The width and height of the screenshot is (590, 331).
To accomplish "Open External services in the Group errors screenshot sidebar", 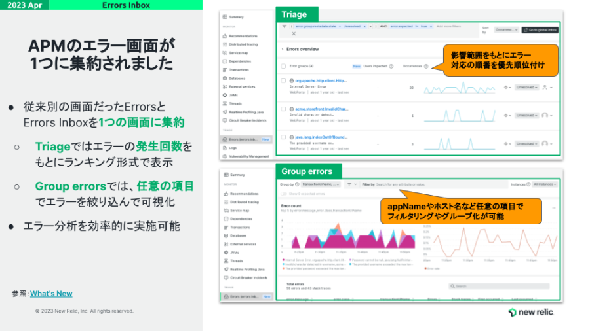I will (240, 244).
